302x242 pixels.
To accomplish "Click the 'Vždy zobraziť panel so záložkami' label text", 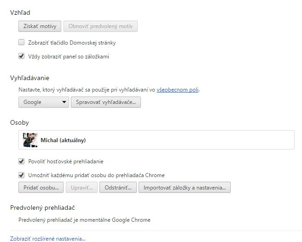I will 68,57.
